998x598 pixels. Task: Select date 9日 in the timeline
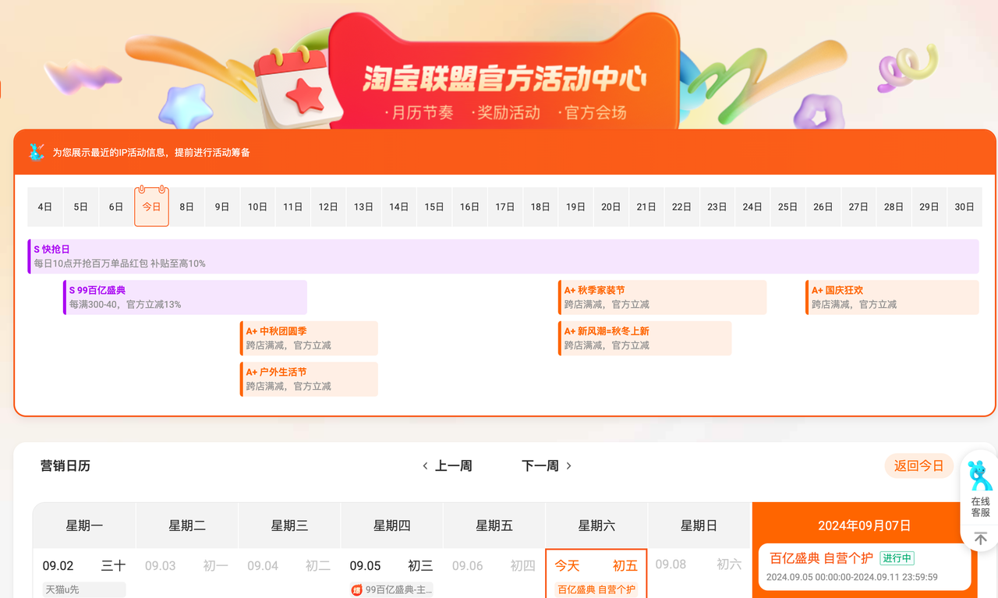click(x=222, y=207)
